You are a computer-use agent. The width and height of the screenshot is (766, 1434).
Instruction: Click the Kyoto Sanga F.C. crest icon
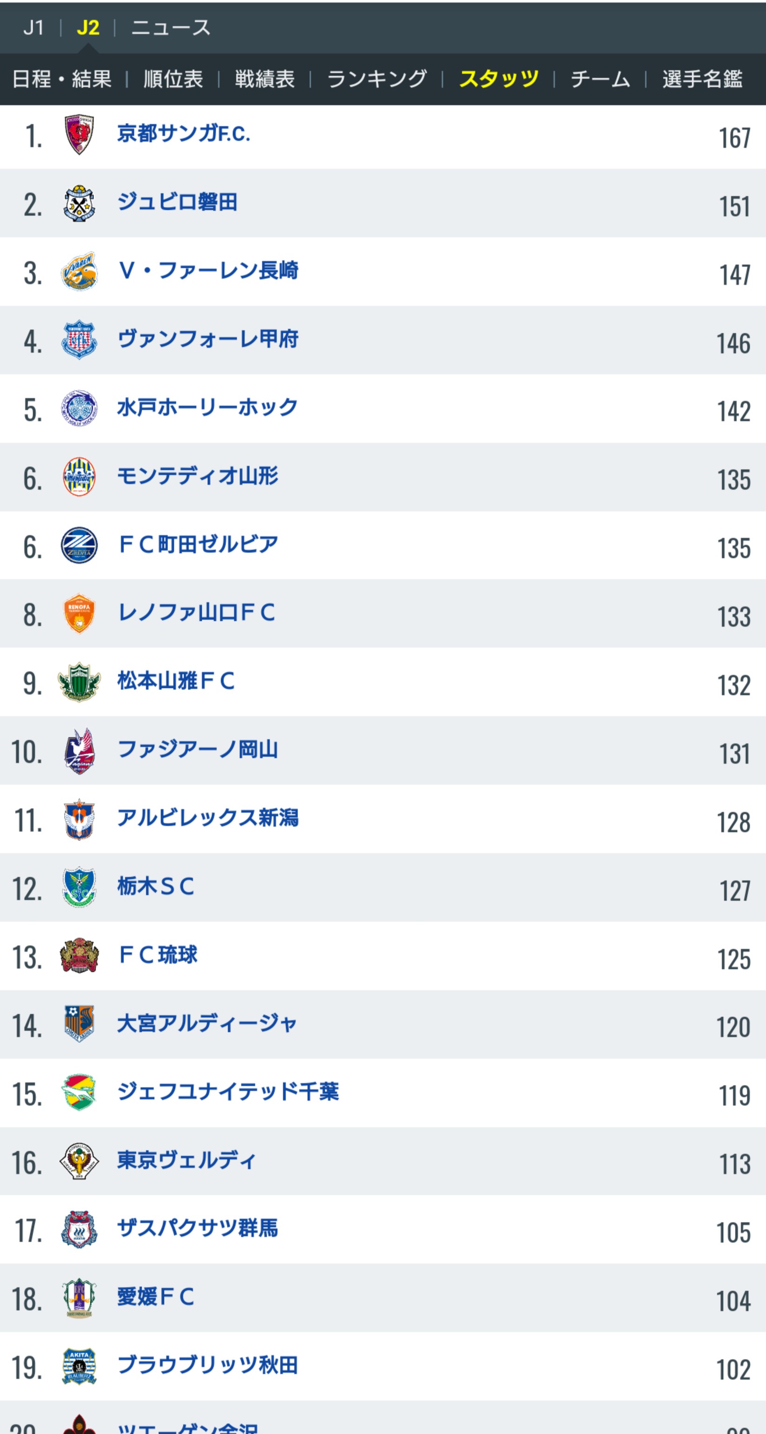tap(79, 135)
